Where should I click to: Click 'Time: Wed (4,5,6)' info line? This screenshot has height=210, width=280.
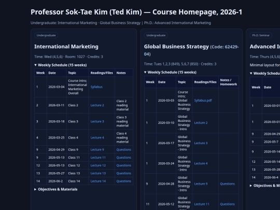tap(68, 57)
